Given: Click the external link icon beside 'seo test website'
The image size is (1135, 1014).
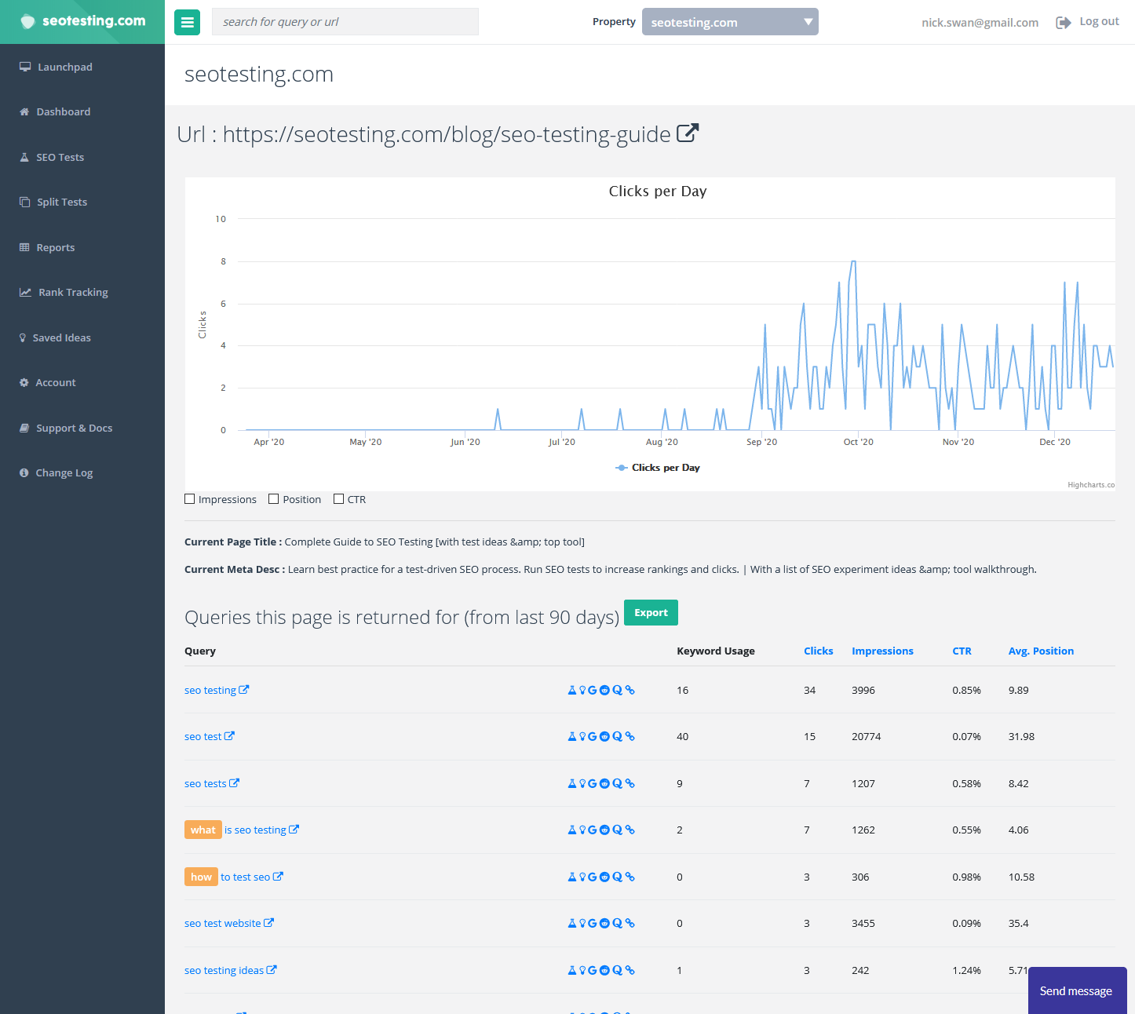Looking at the screenshot, I should [x=268, y=923].
